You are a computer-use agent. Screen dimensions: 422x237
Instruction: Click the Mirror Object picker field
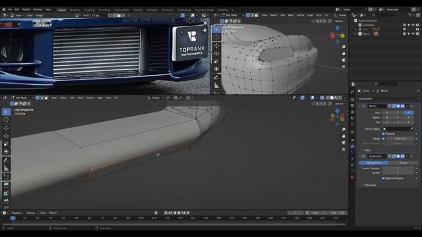[398, 129]
